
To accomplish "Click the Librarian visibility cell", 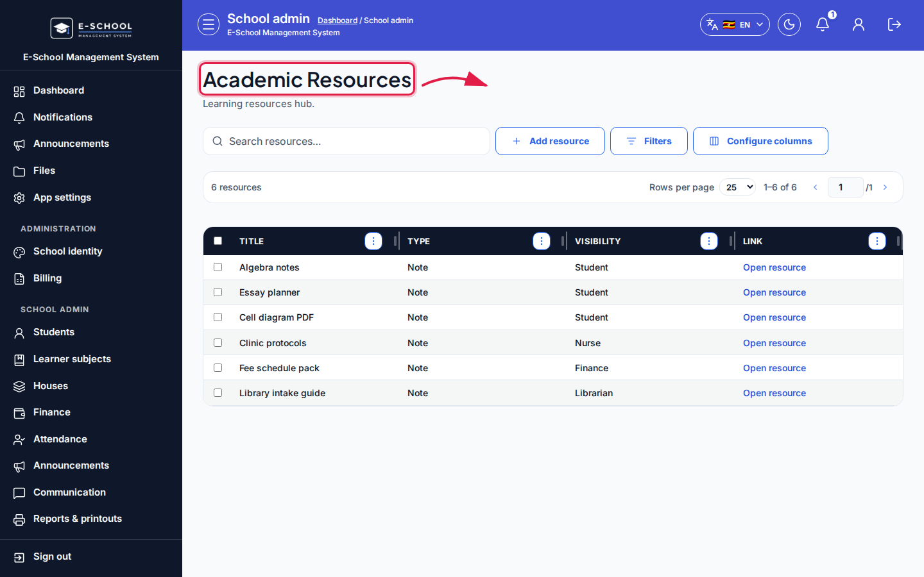I will tap(594, 393).
